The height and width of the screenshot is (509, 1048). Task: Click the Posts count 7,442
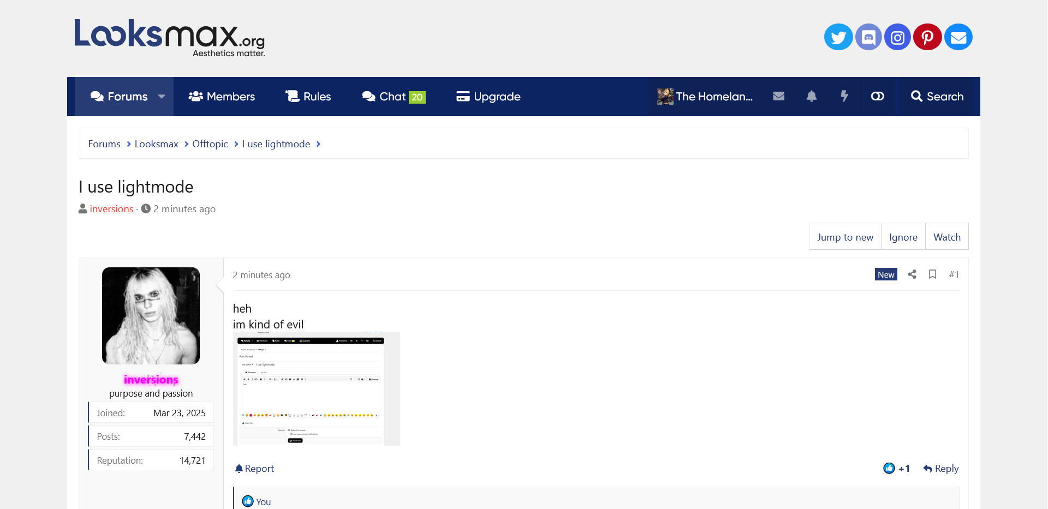195,436
